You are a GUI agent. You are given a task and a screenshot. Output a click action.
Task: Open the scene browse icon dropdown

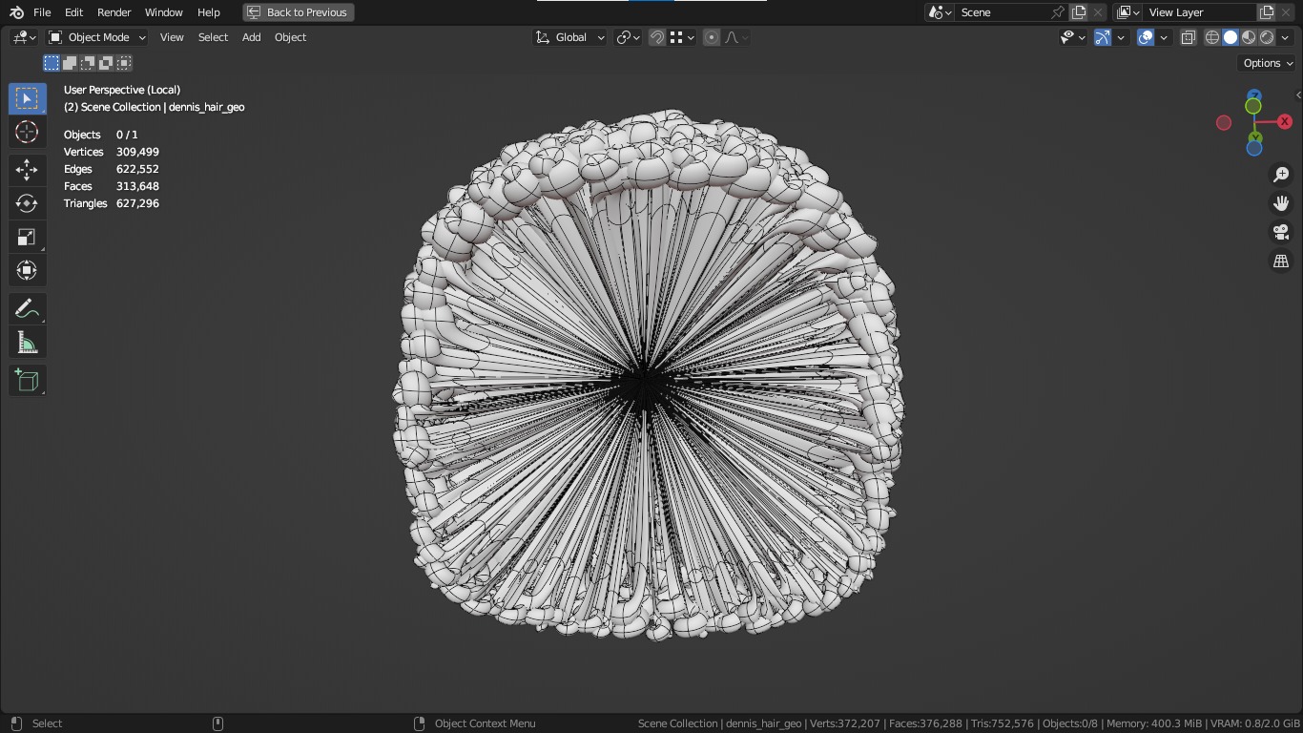coord(940,12)
